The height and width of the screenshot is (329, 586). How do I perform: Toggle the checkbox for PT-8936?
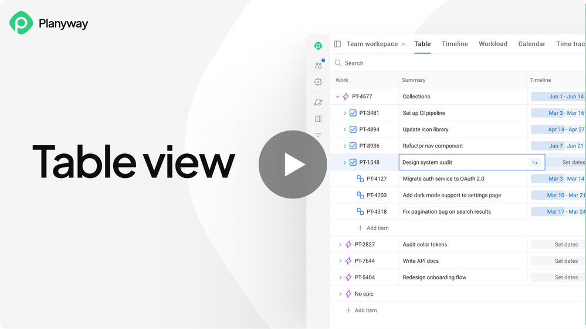point(353,146)
